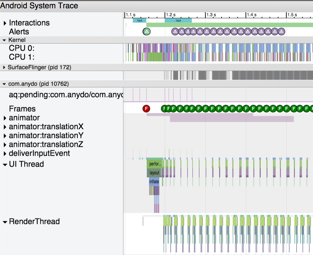Select the first Input interaction bar
The width and height of the screenshot is (313, 255).
[140, 20]
